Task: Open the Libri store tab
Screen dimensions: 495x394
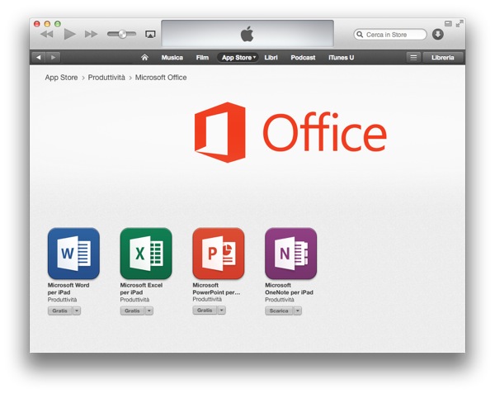Action: 271,58
